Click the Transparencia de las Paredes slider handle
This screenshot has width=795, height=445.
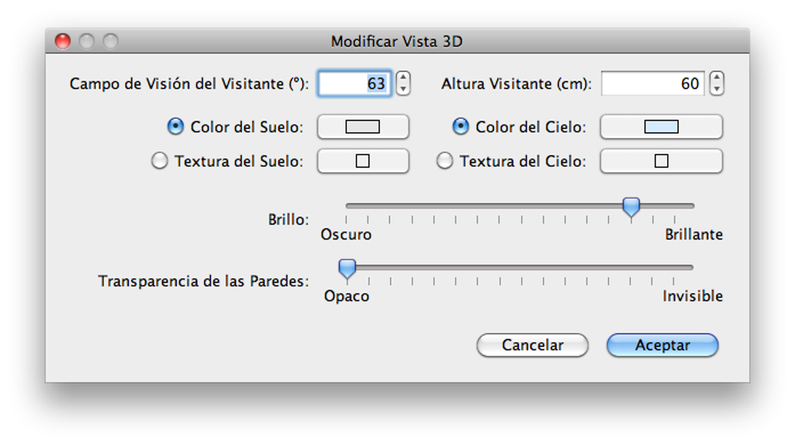[x=347, y=268]
